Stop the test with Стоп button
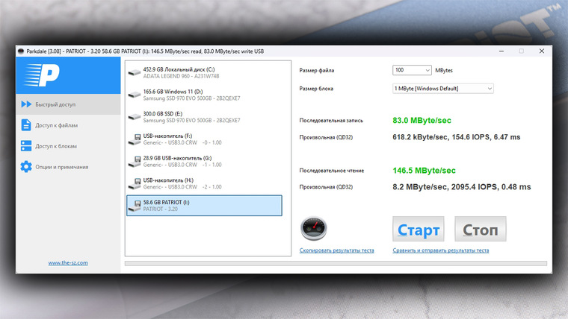The image size is (568, 319). [481, 229]
